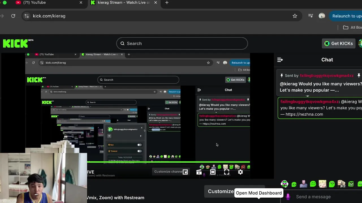The image size is (362, 203).
Task: Click the green macOS window button
Action: click(x=5, y=3)
